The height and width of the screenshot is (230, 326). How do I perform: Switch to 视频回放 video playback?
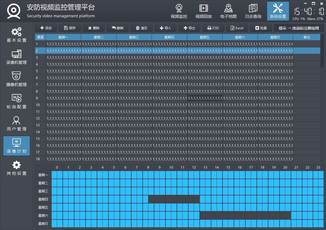click(x=203, y=11)
